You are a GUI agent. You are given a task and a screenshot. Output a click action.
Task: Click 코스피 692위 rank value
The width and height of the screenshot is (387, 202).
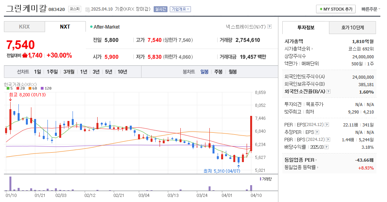coord(361,49)
